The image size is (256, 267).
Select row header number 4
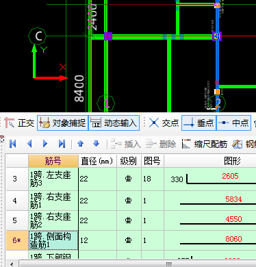point(17,201)
